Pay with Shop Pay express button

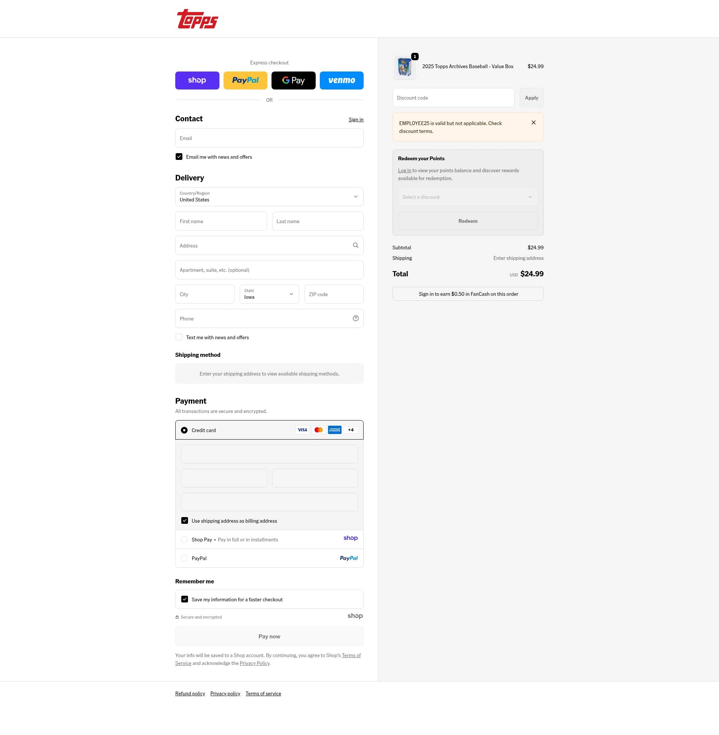pyautogui.click(x=197, y=81)
